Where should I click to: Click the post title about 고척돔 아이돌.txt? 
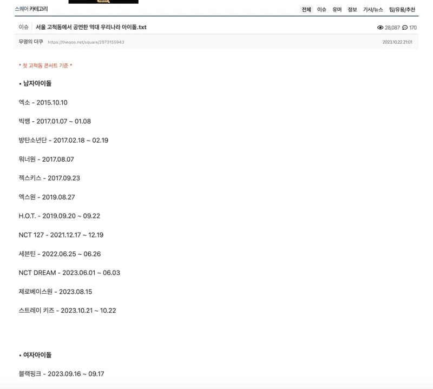coord(91,27)
